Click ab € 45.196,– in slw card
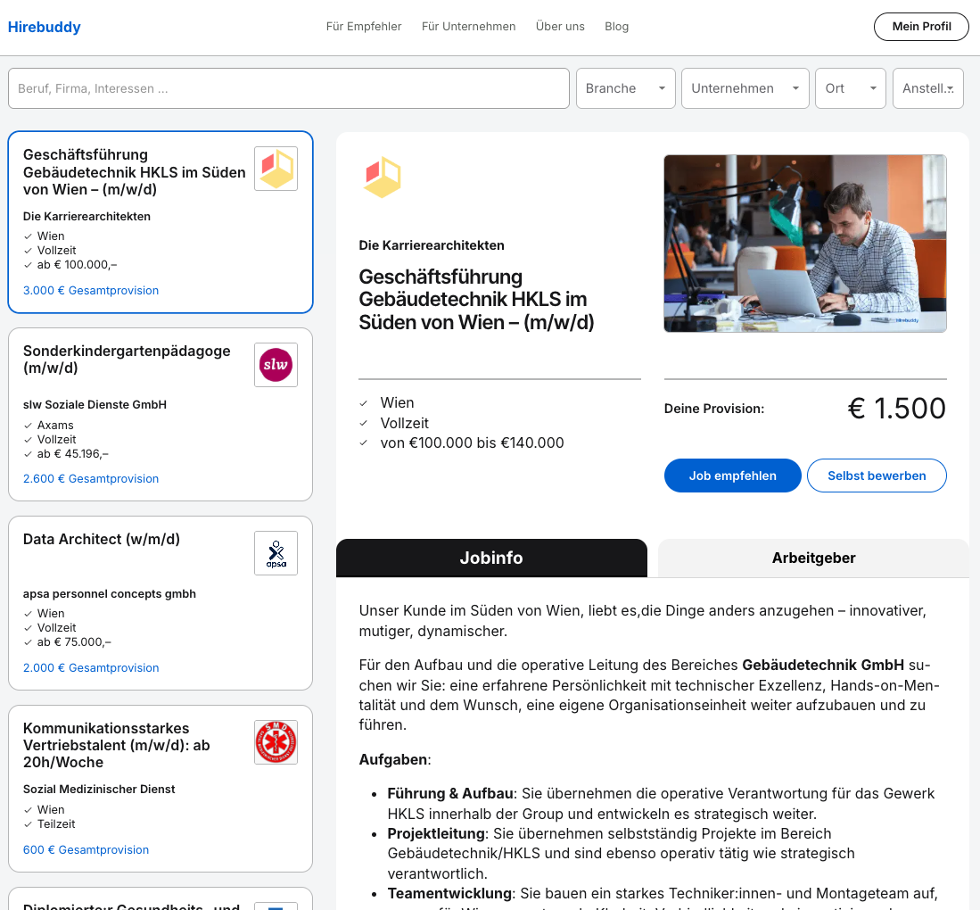The height and width of the screenshot is (910, 980). [x=72, y=454]
